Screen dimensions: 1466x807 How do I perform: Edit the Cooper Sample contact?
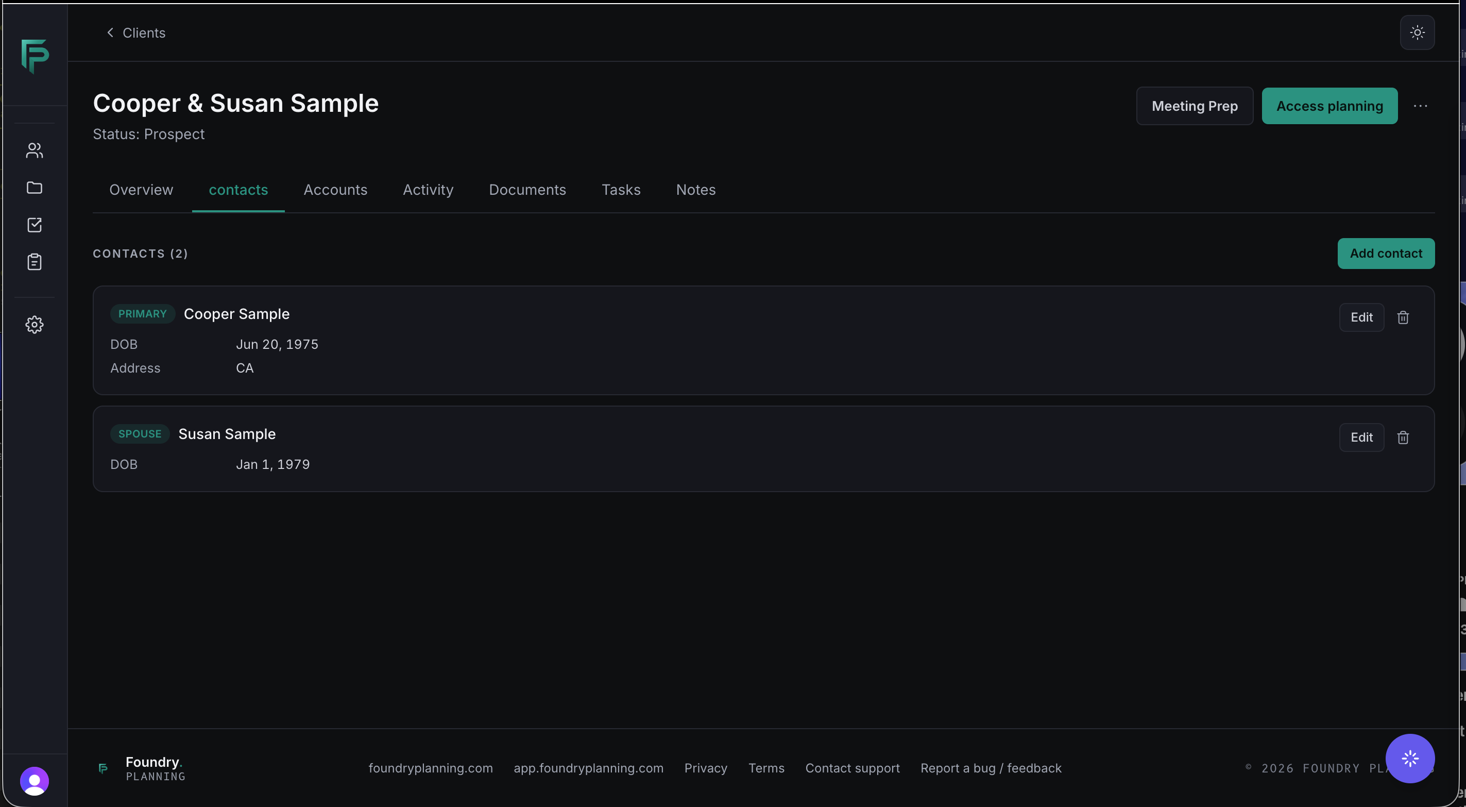coord(1361,317)
